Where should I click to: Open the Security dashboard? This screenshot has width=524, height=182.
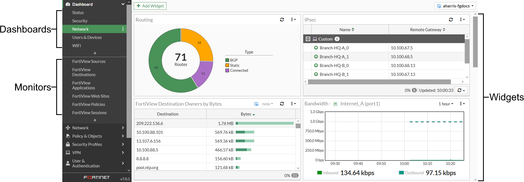[x=80, y=21]
